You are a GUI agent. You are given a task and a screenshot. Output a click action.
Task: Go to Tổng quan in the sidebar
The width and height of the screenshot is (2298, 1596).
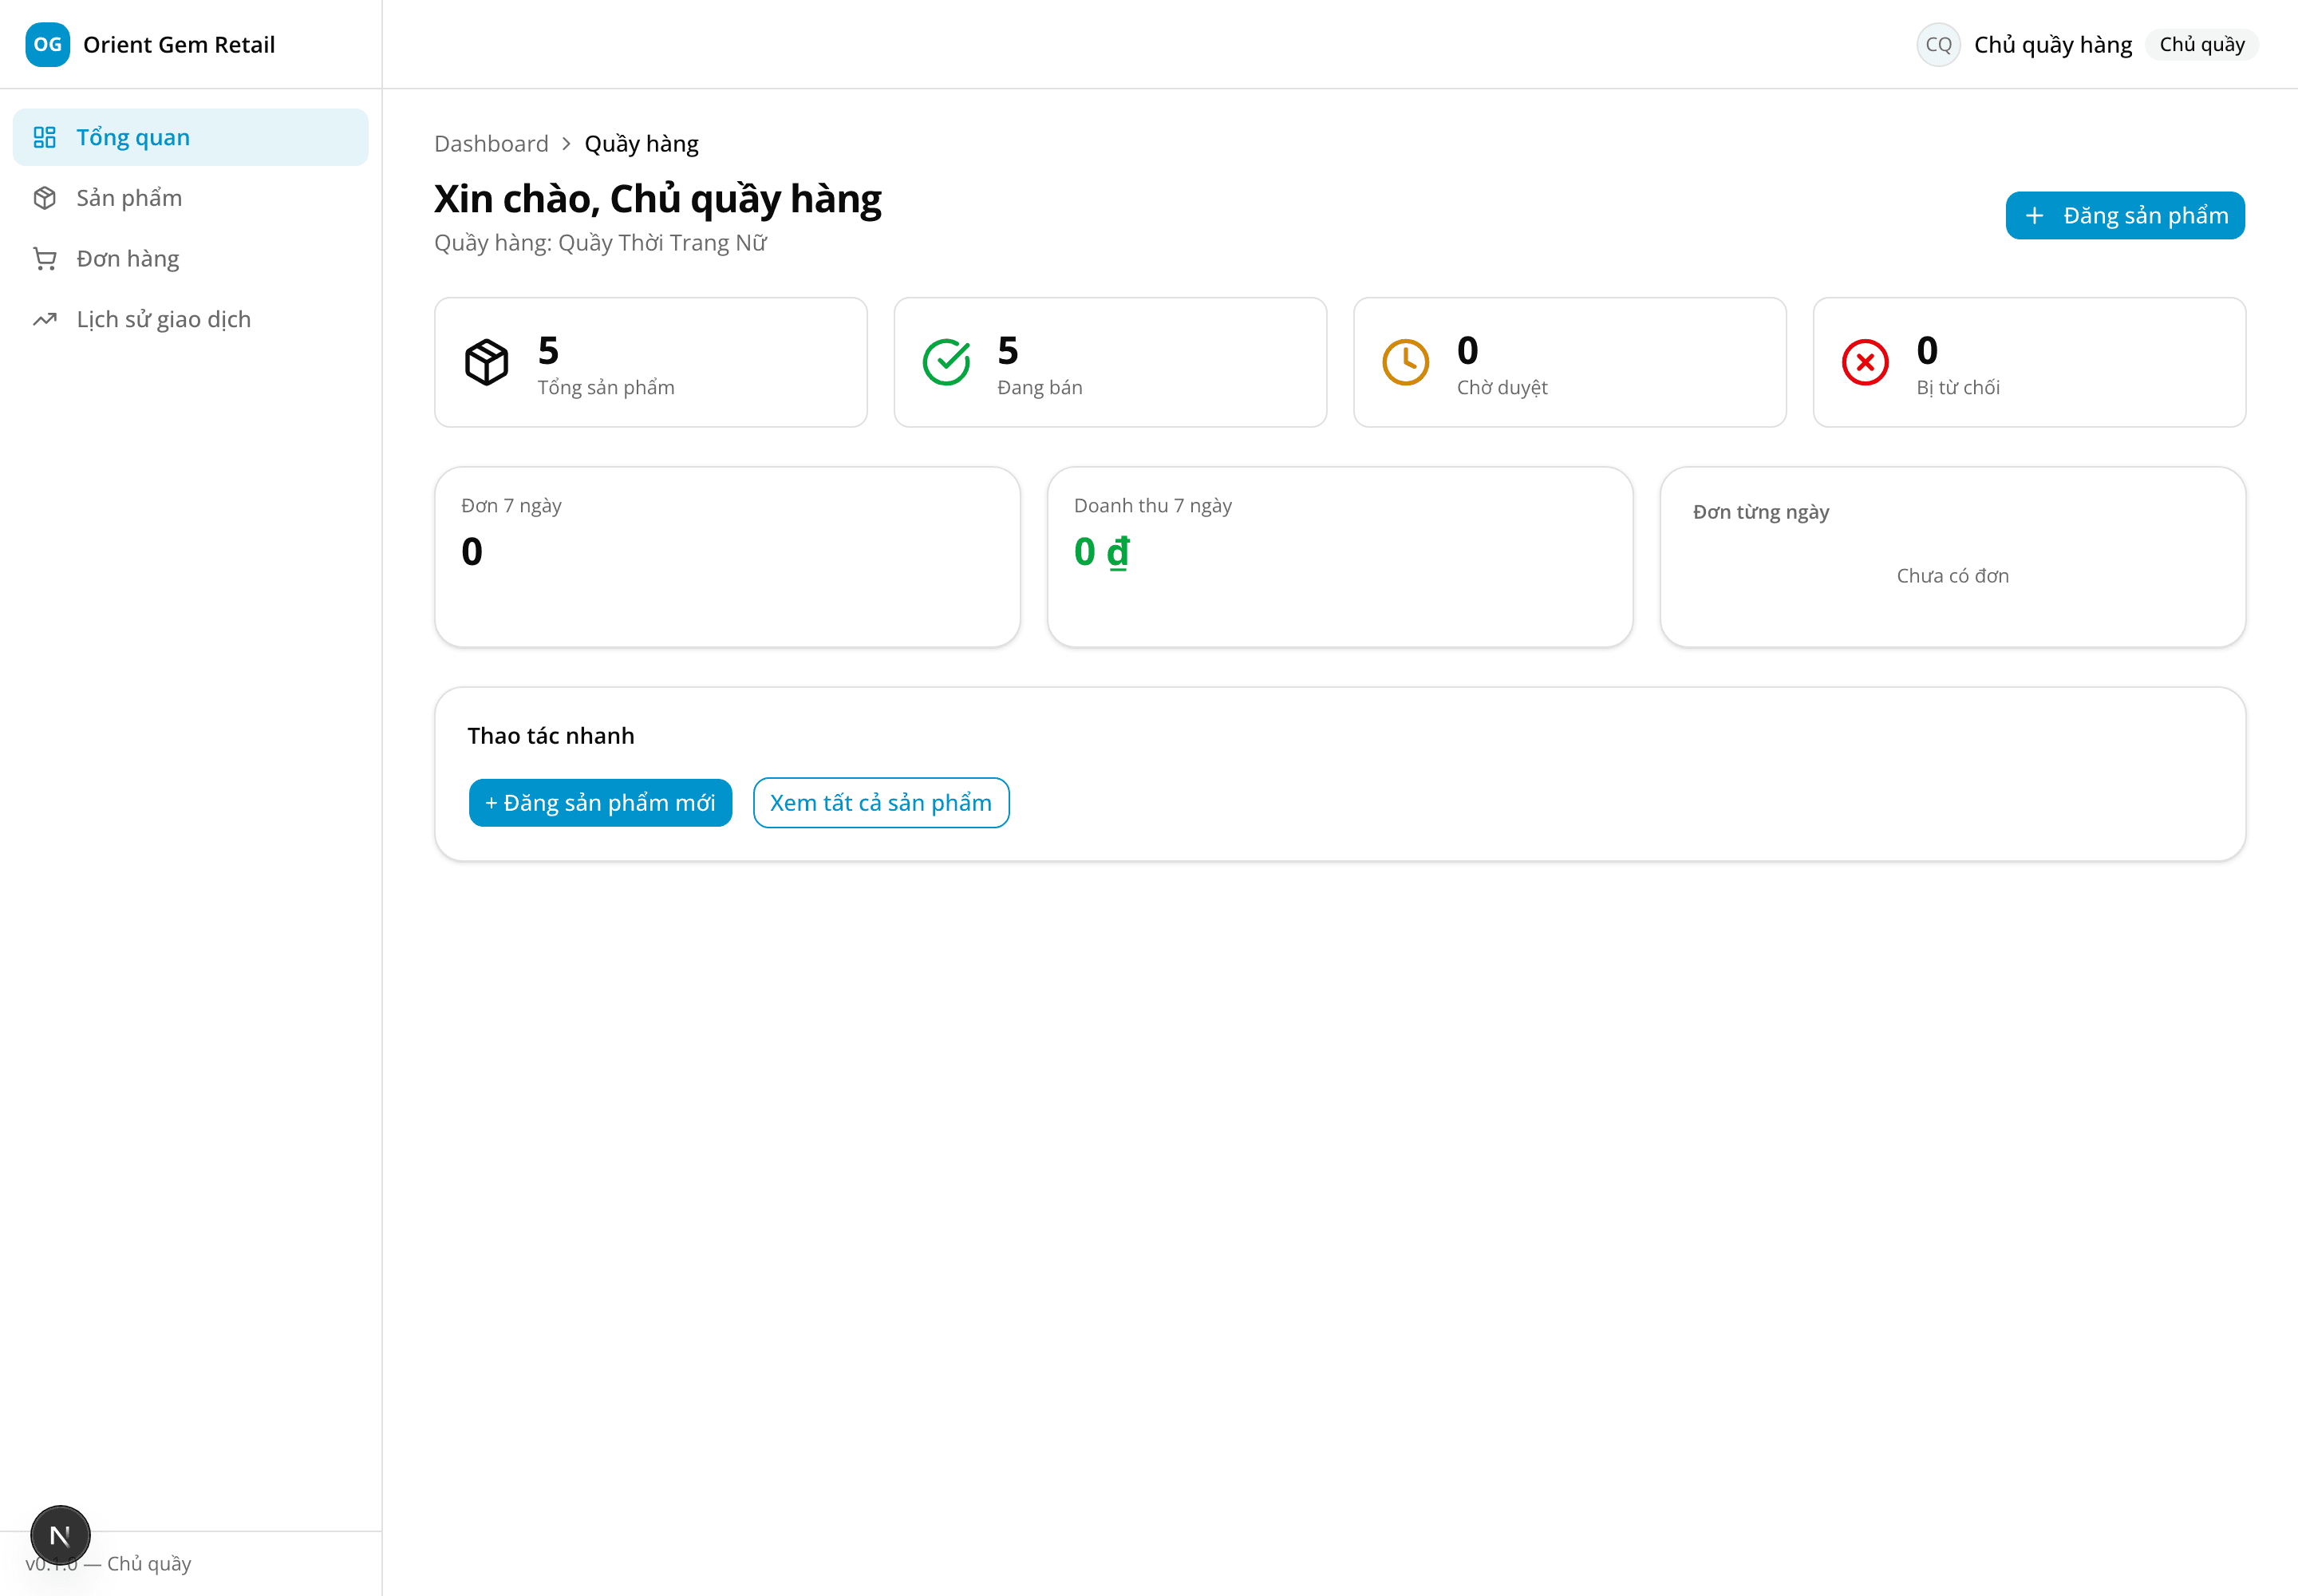coord(190,137)
